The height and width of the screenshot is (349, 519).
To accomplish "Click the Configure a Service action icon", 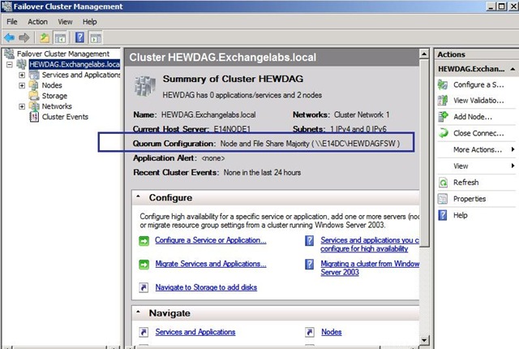I will (x=443, y=84).
